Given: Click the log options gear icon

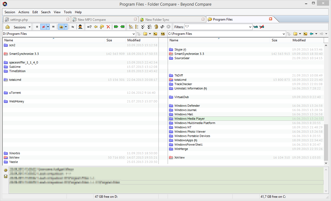Looking at the screenshot, I should [5, 170].
